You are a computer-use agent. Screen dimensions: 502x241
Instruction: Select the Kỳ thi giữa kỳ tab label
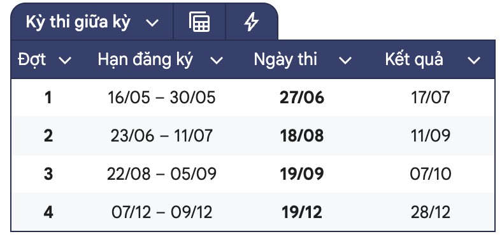pyautogui.click(x=78, y=22)
